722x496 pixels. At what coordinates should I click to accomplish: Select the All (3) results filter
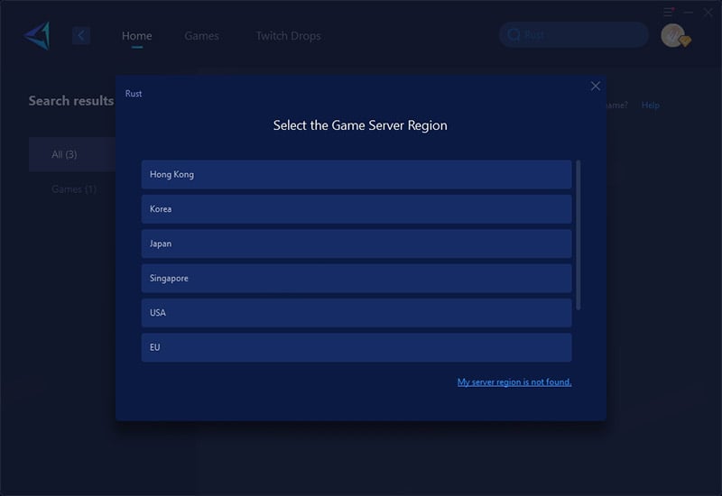click(x=72, y=154)
